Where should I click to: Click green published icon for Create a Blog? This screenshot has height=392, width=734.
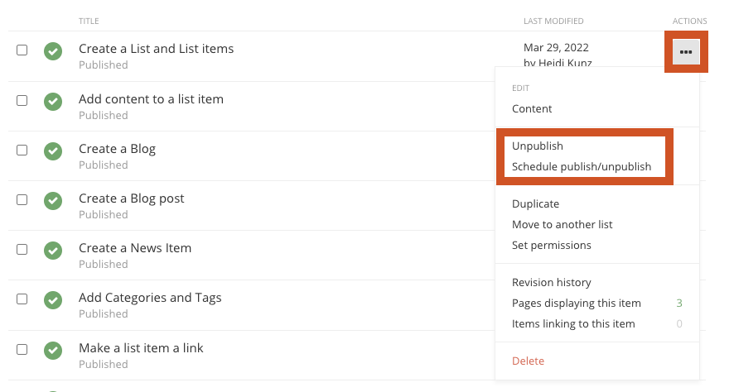[x=53, y=151]
